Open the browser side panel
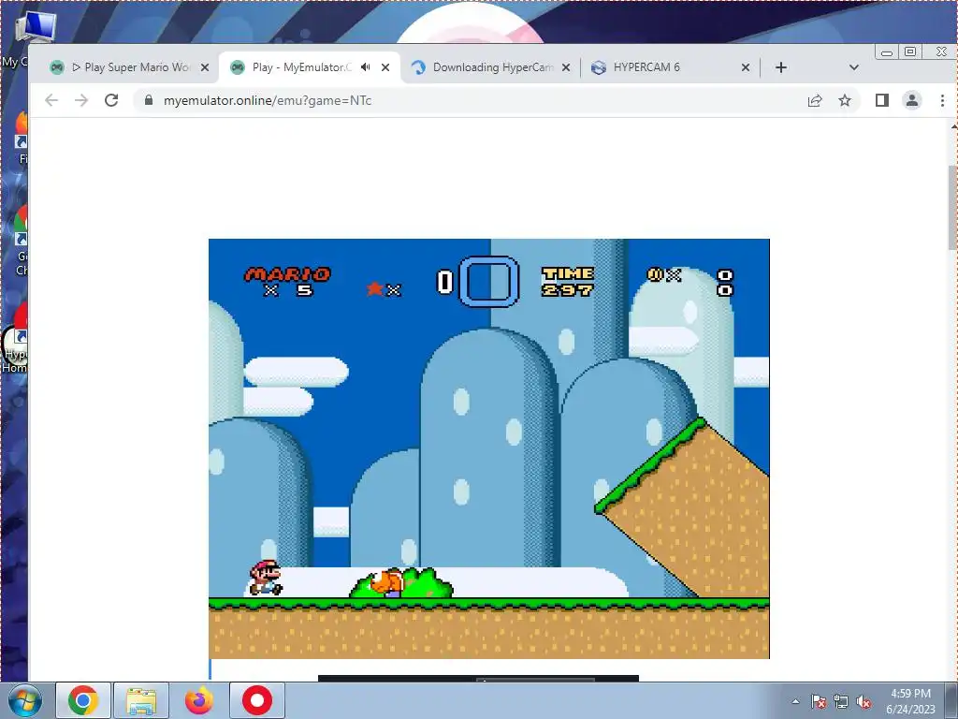Viewport: 958px width, 719px height. coord(881,100)
